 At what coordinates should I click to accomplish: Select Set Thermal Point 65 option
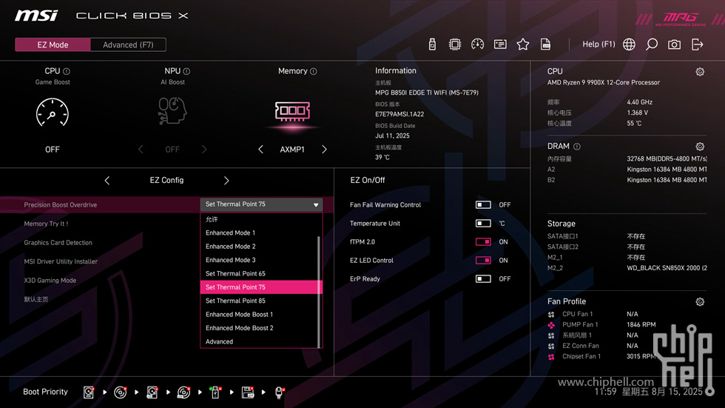[x=259, y=273]
